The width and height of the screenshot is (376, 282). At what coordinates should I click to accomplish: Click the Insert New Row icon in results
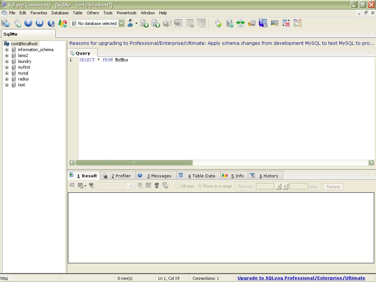140,185
